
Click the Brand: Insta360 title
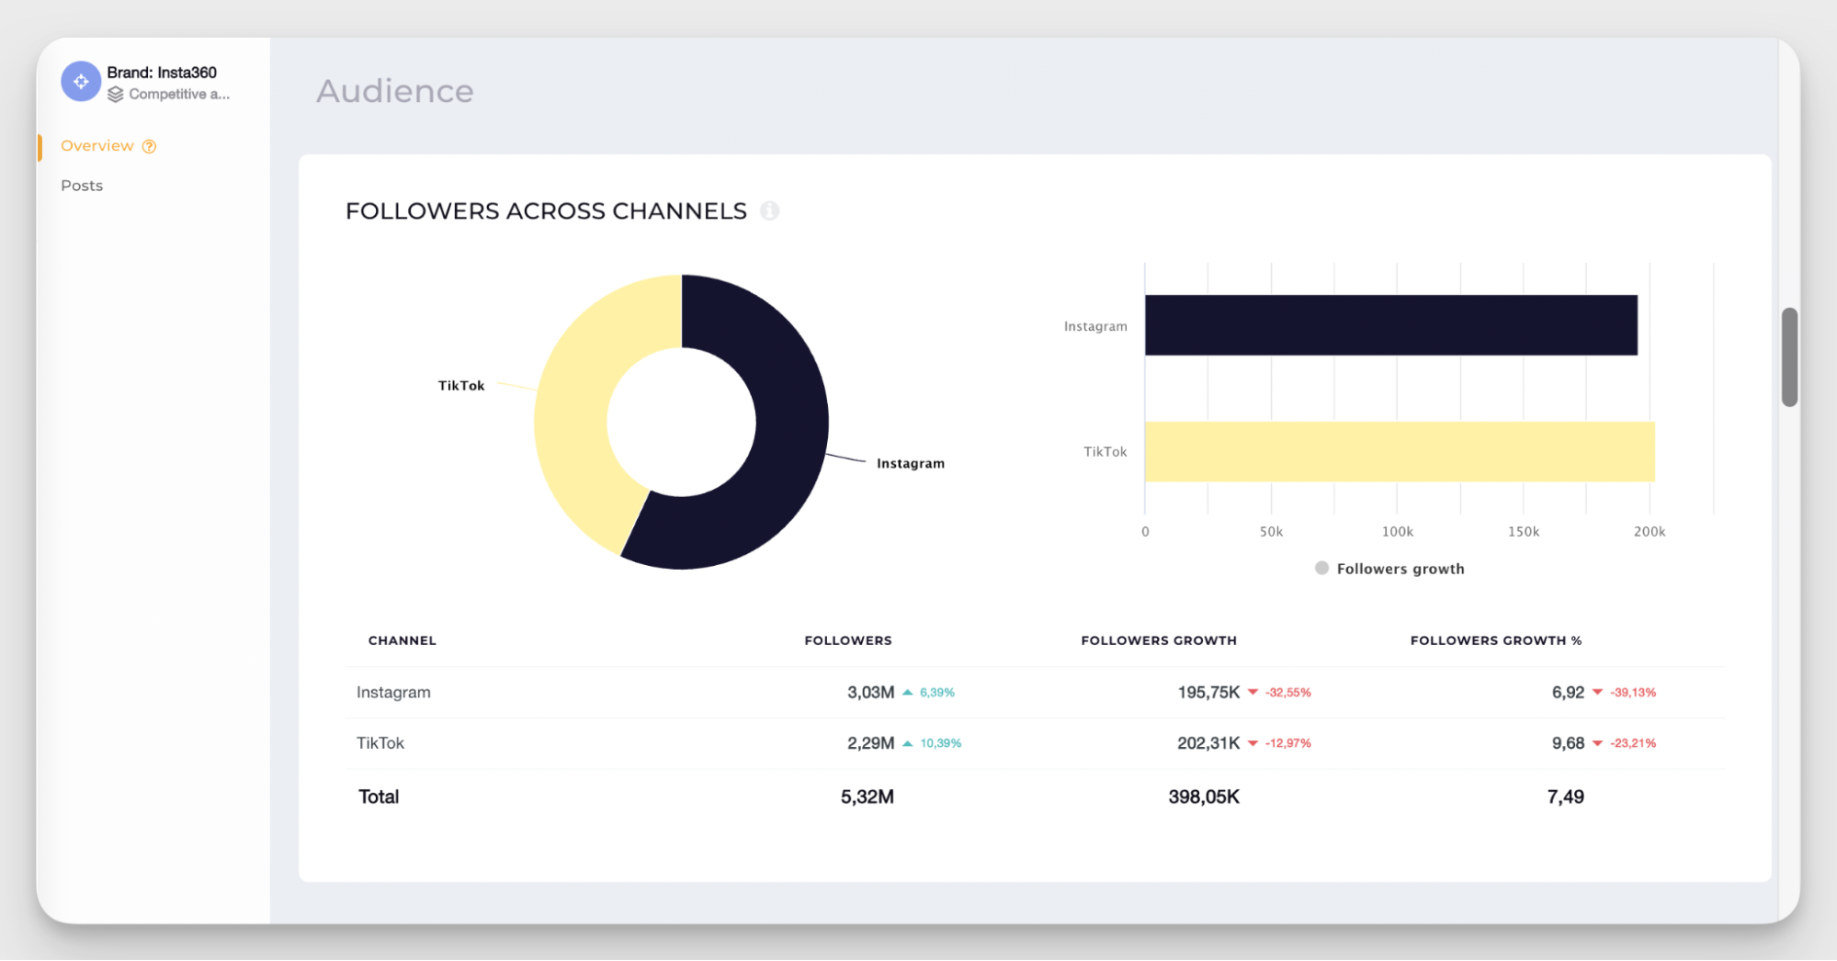tap(162, 73)
